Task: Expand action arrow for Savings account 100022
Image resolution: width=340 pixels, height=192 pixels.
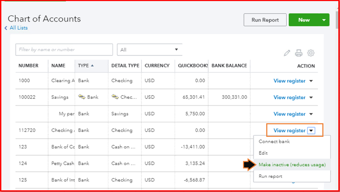Action: 311,98
